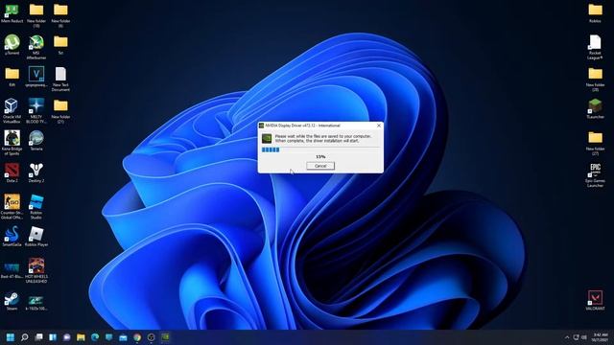The height and width of the screenshot is (345, 614).
Task: Select the Roblox Studio shortcut
Action: click(36, 207)
